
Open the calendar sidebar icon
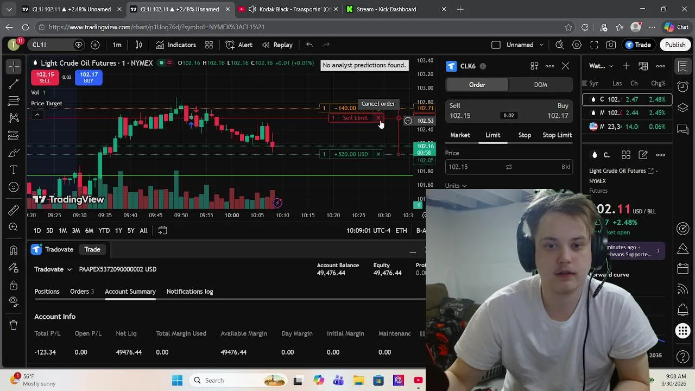pos(683,269)
